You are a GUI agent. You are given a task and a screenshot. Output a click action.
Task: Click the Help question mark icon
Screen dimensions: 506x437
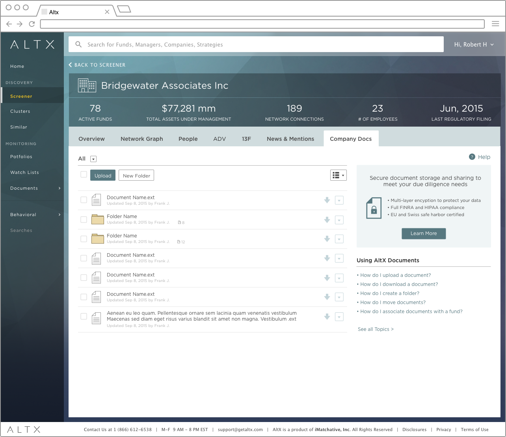point(472,157)
